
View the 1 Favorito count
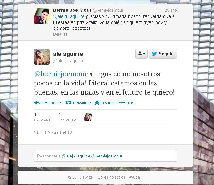click(67, 117)
